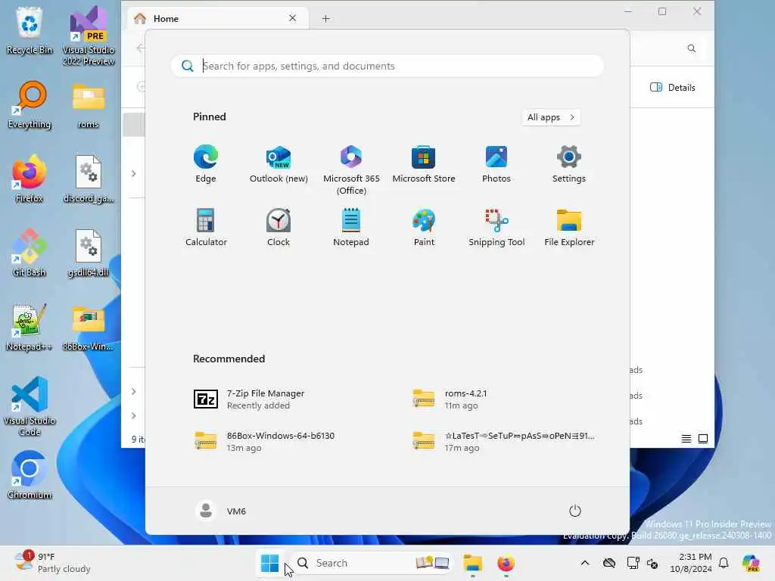Select Notepad++ desktop shortcut
Screen dimensions: 775x581
[30, 327]
